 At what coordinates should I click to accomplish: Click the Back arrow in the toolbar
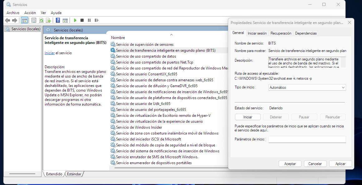click(7, 20)
